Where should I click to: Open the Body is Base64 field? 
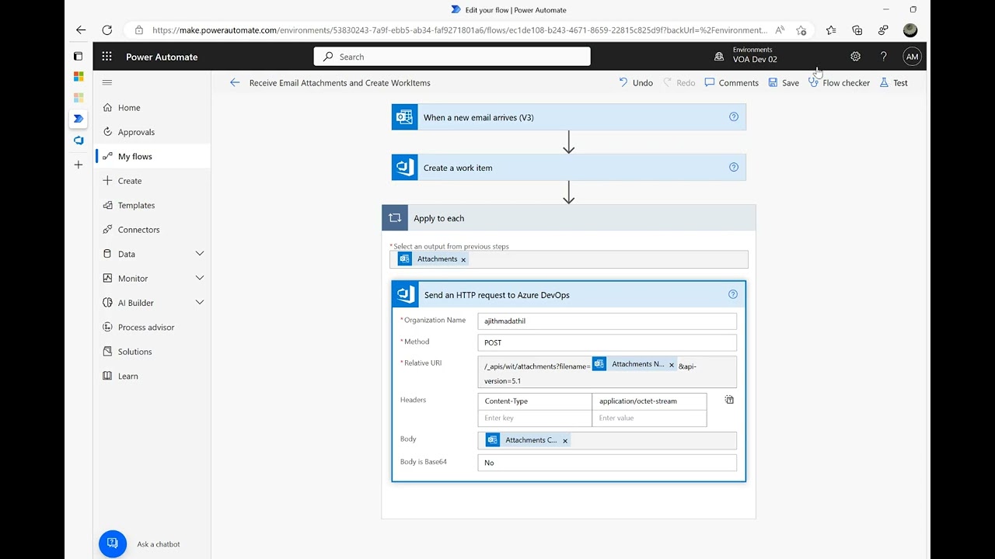point(607,463)
